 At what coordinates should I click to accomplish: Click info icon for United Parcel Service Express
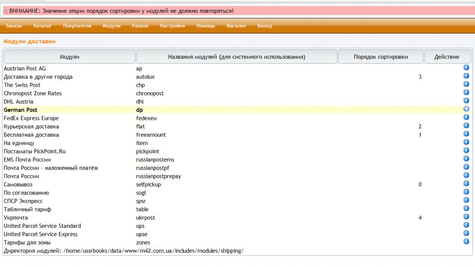click(x=466, y=233)
